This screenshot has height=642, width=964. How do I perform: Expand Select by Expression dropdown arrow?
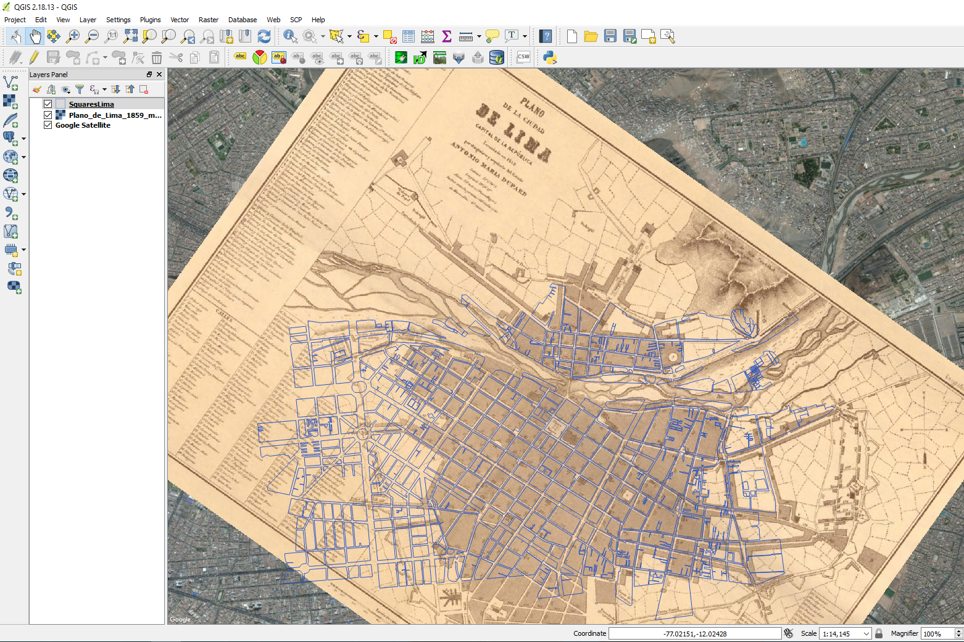[x=376, y=36]
